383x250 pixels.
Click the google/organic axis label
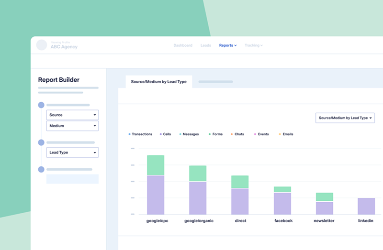[199, 221]
